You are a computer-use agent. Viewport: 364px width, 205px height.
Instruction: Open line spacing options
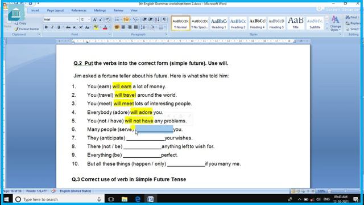coord(143,27)
